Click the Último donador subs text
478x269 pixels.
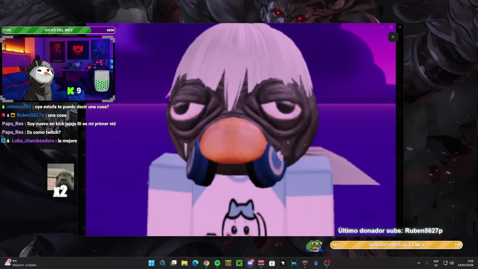(390, 231)
